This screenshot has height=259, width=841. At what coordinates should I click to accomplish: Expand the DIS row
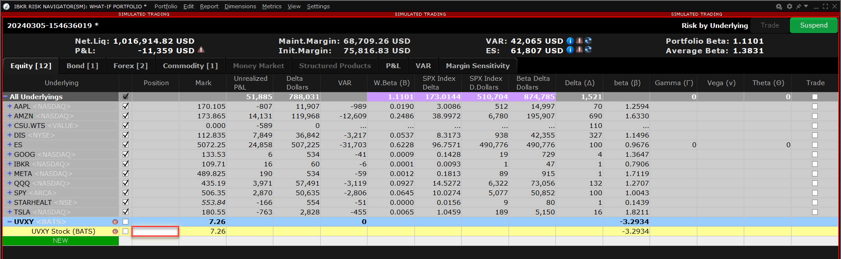click(10, 135)
